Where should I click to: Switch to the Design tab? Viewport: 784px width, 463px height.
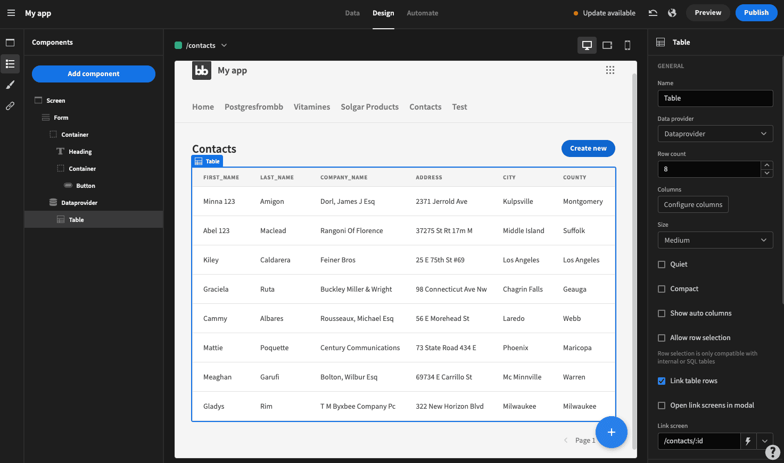tap(383, 13)
